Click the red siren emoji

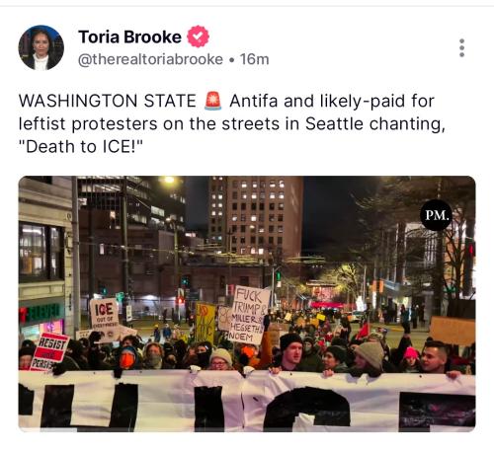[212, 101]
